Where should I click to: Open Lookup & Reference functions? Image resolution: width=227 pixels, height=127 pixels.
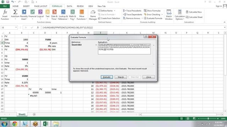(63, 15)
